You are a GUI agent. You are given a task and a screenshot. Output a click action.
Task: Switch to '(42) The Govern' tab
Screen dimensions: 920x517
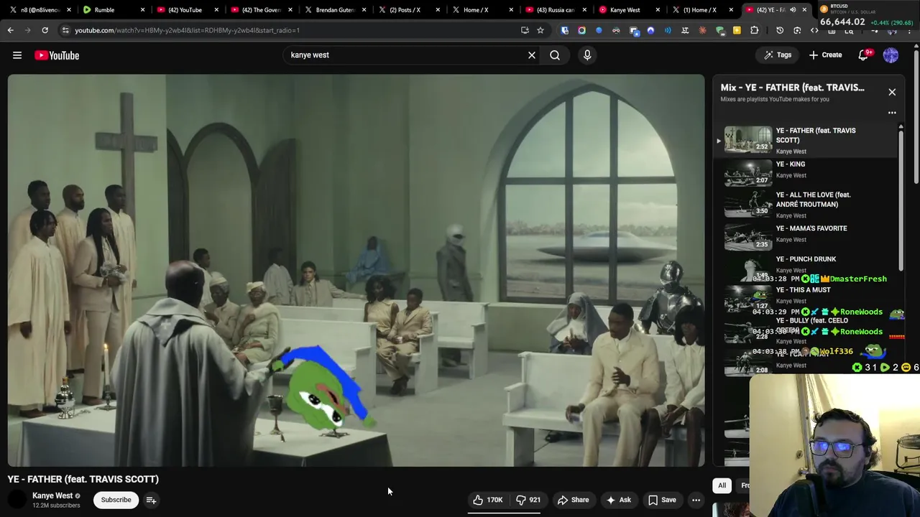pos(260,10)
